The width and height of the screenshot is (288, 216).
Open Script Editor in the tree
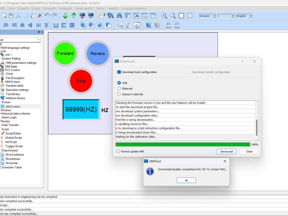[x=13, y=133]
